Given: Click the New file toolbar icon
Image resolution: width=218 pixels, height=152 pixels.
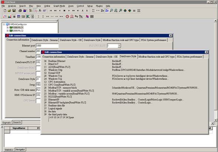Looking at the screenshot, I should point(5,11).
